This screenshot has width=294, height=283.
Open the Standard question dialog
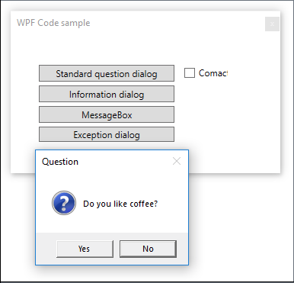click(x=107, y=73)
